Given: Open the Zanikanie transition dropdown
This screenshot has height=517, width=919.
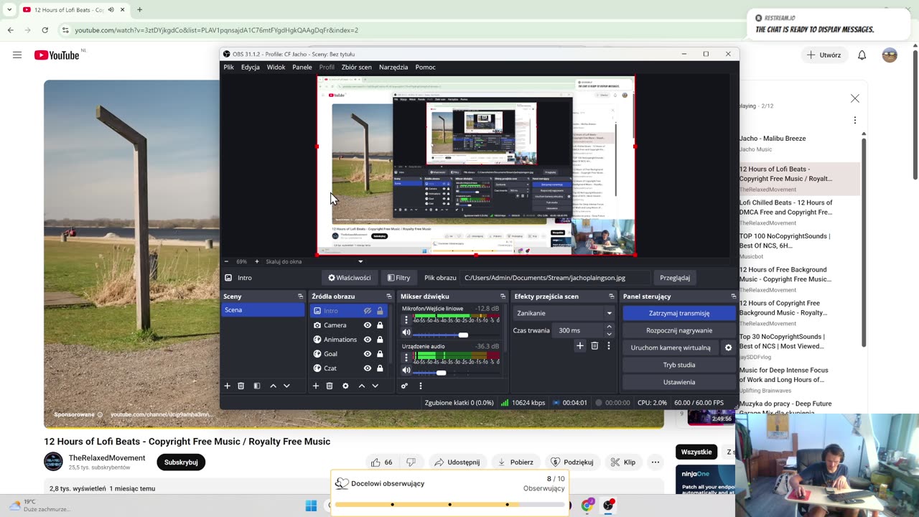Looking at the screenshot, I should click(x=564, y=313).
